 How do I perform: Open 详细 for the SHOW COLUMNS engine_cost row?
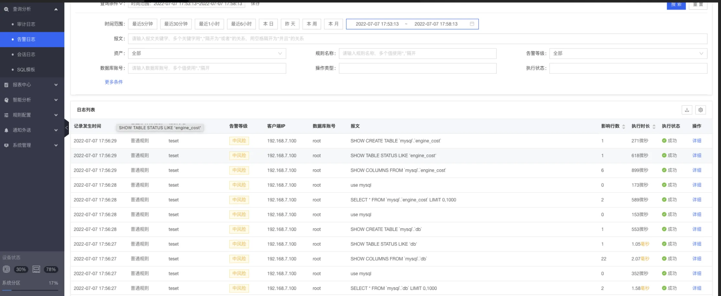pyautogui.click(x=697, y=170)
